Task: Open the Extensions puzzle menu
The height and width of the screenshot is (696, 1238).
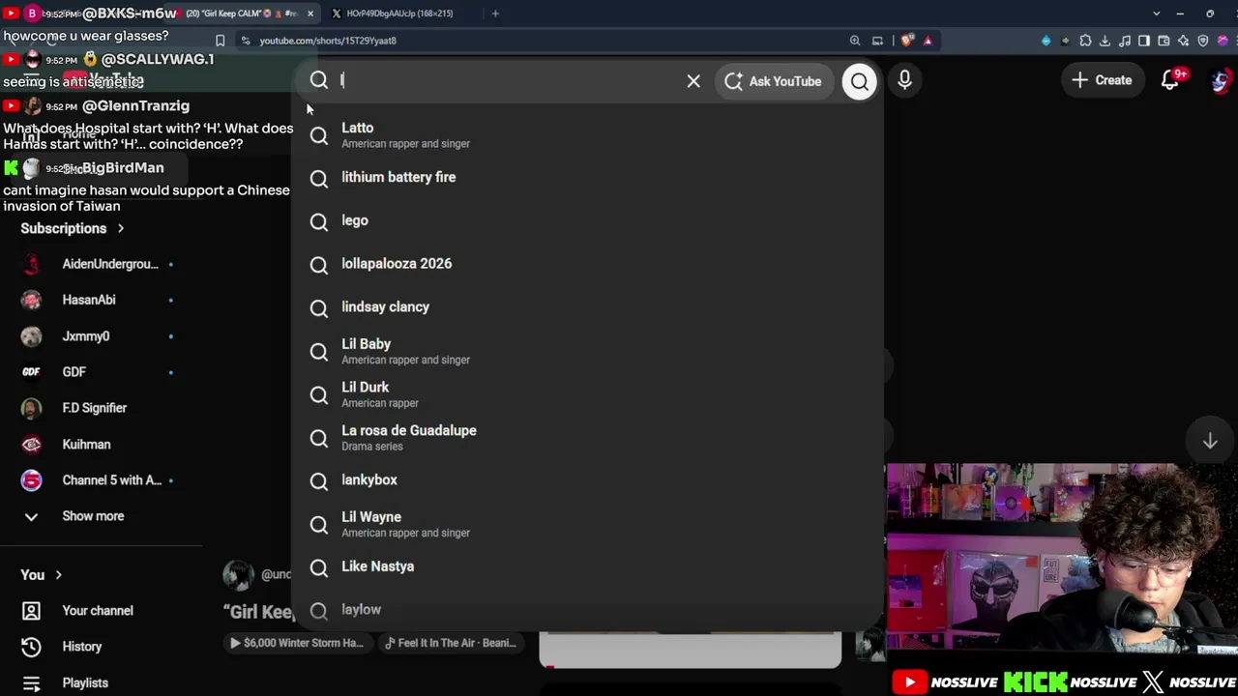Action: 1085,41
